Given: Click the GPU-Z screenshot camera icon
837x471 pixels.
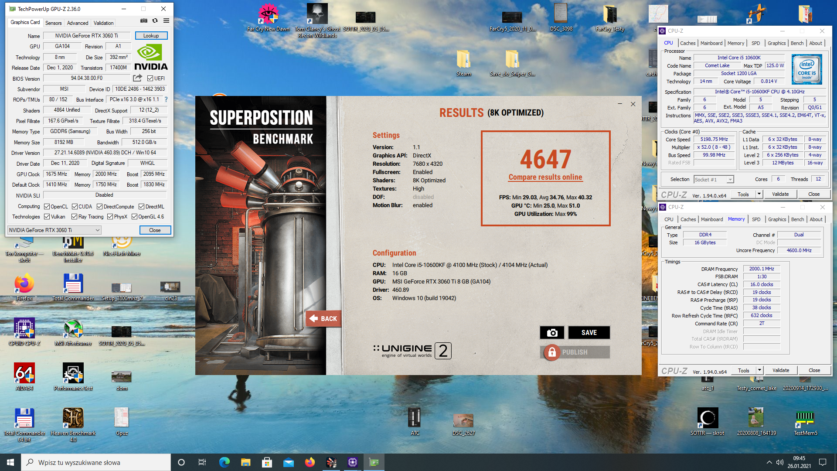Looking at the screenshot, I should tap(144, 20).
